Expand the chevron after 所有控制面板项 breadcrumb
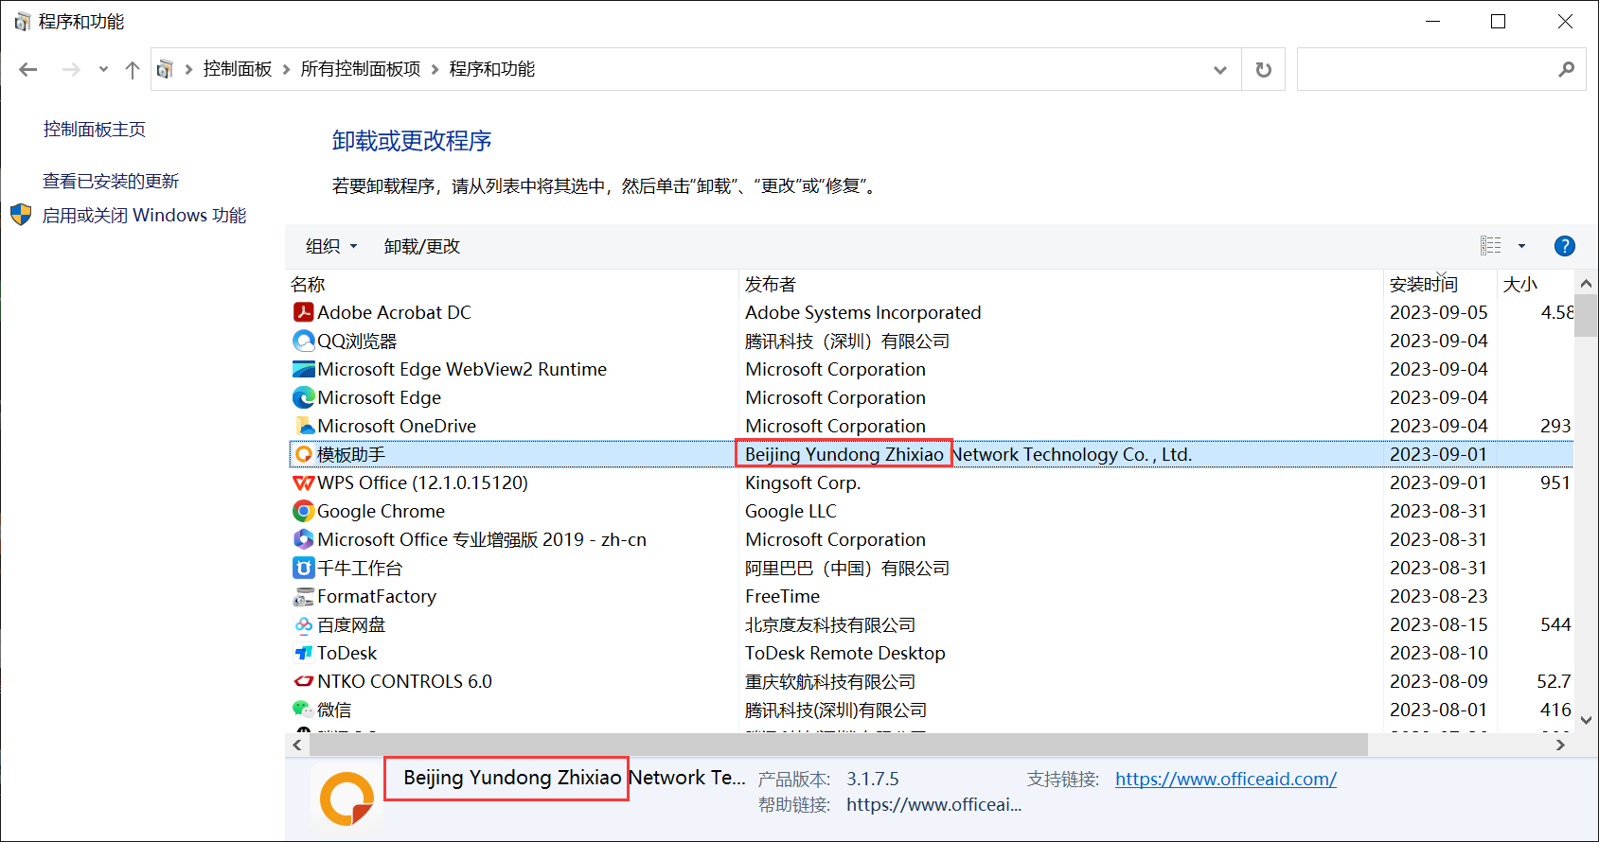Screen dimensions: 1599x842 tap(435, 69)
